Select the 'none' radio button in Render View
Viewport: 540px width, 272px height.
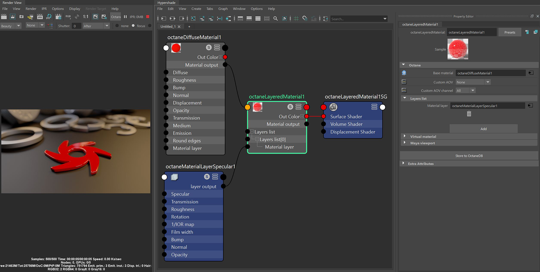(117, 26)
